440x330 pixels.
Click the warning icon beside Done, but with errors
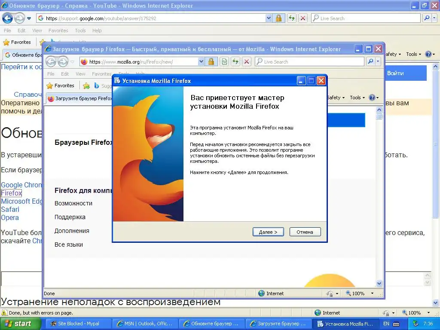[x=4, y=313]
